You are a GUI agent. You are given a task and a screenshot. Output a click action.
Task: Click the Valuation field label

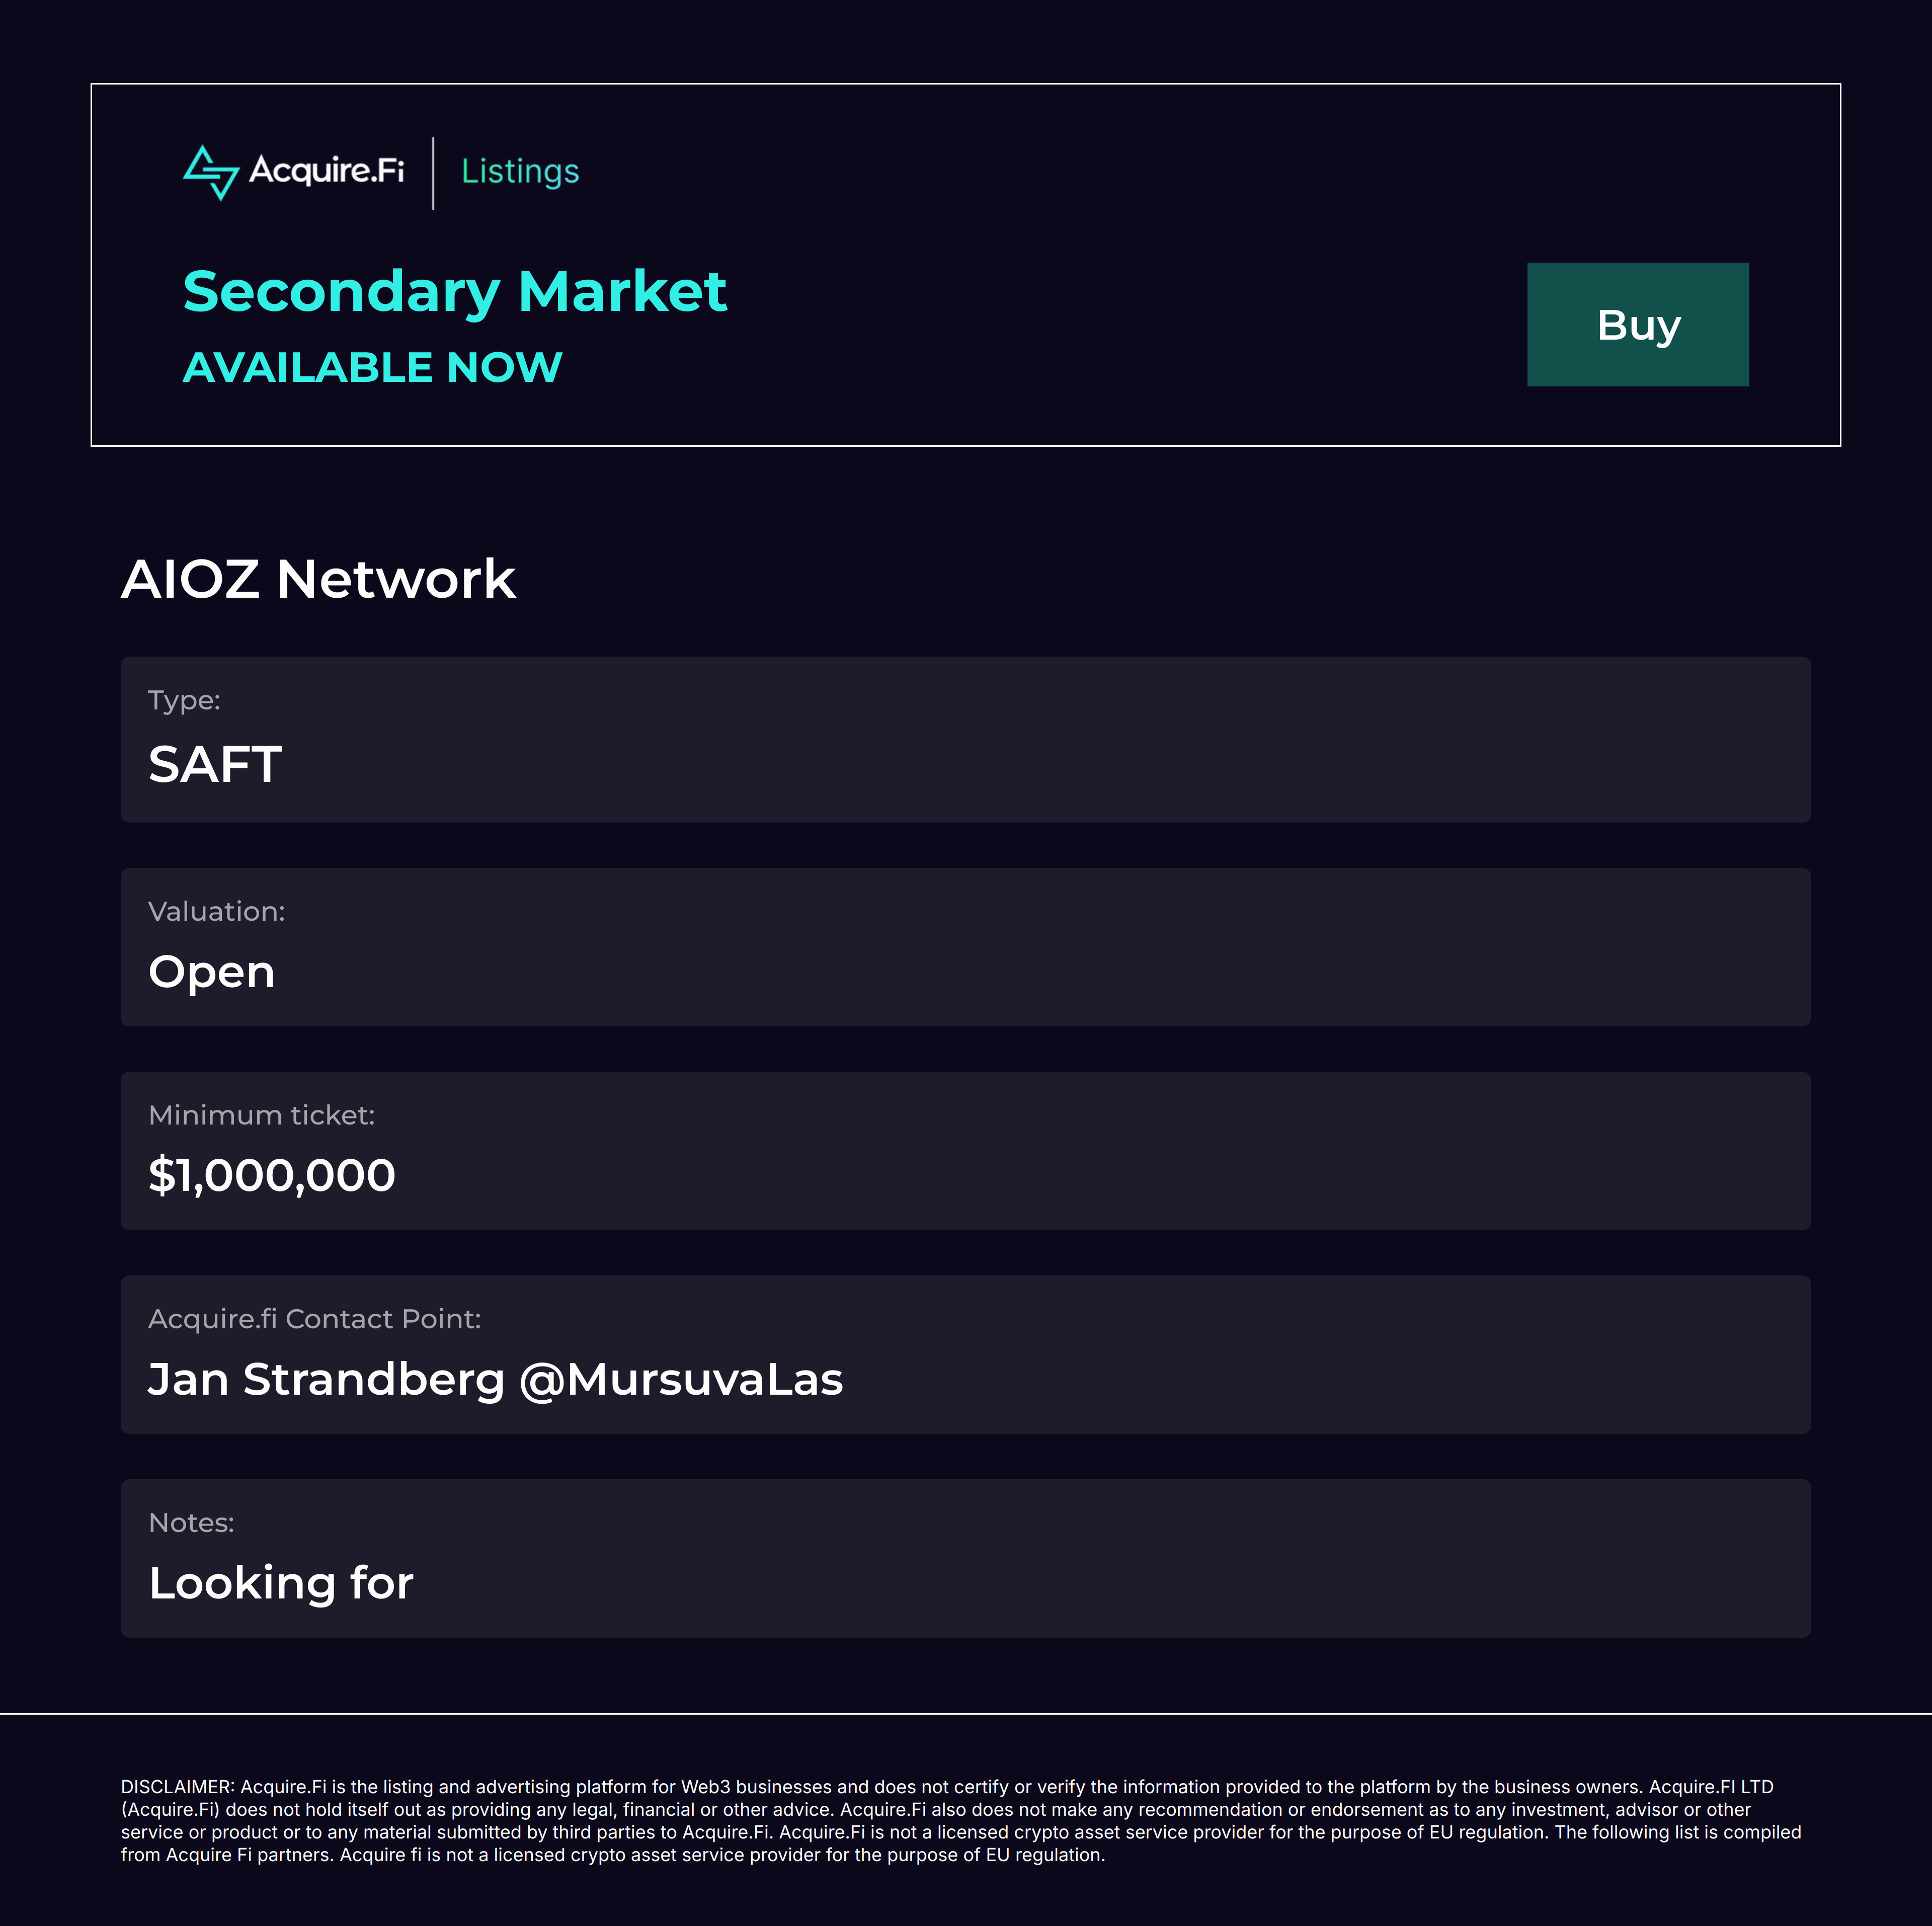pos(216,911)
